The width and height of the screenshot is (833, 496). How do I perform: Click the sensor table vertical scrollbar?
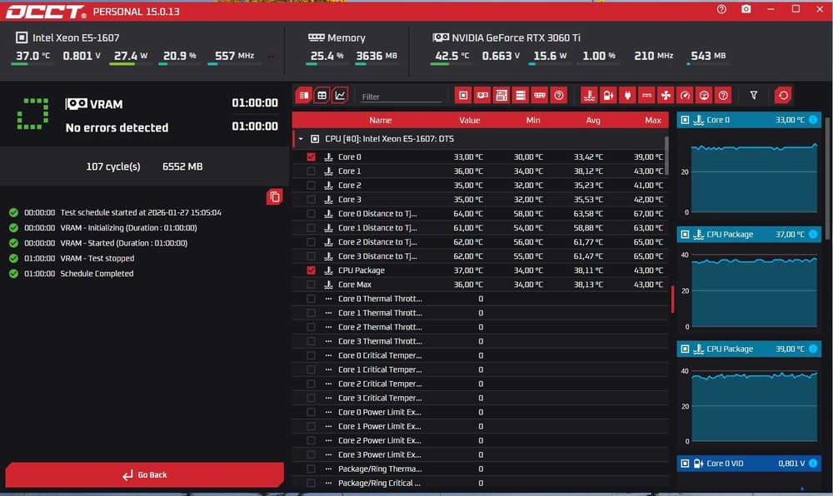coord(666,156)
